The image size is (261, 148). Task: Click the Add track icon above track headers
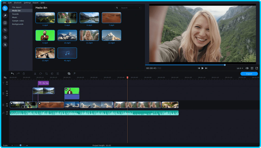tap(5, 77)
